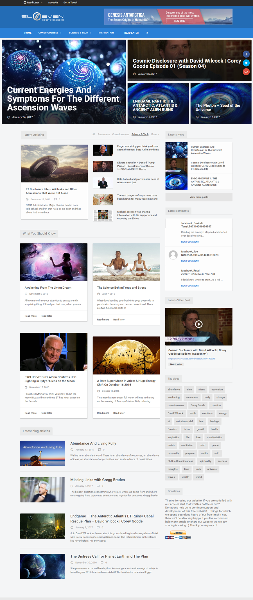Open Get in Touch in top bar
The image size is (253, 600).
pyautogui.click(x=70, y=3)
